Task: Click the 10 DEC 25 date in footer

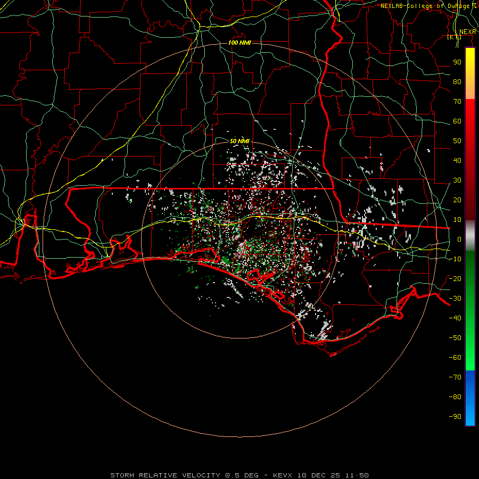Action: tap(319, 475)
